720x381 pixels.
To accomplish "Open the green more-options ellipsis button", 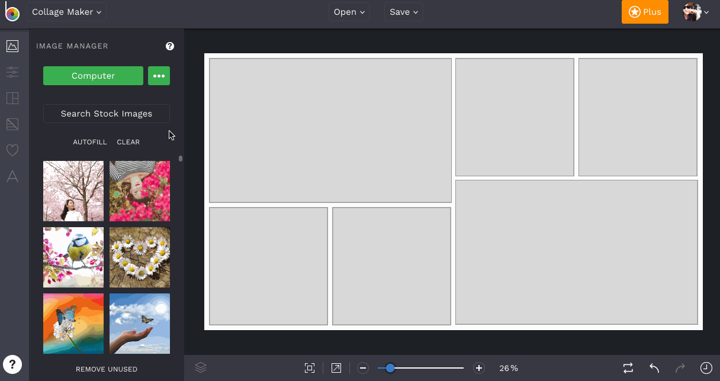I will [159, 76].
